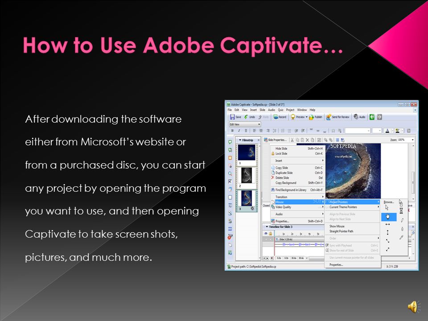
Task: Center-align text in formatting bar
Action: 261,131
